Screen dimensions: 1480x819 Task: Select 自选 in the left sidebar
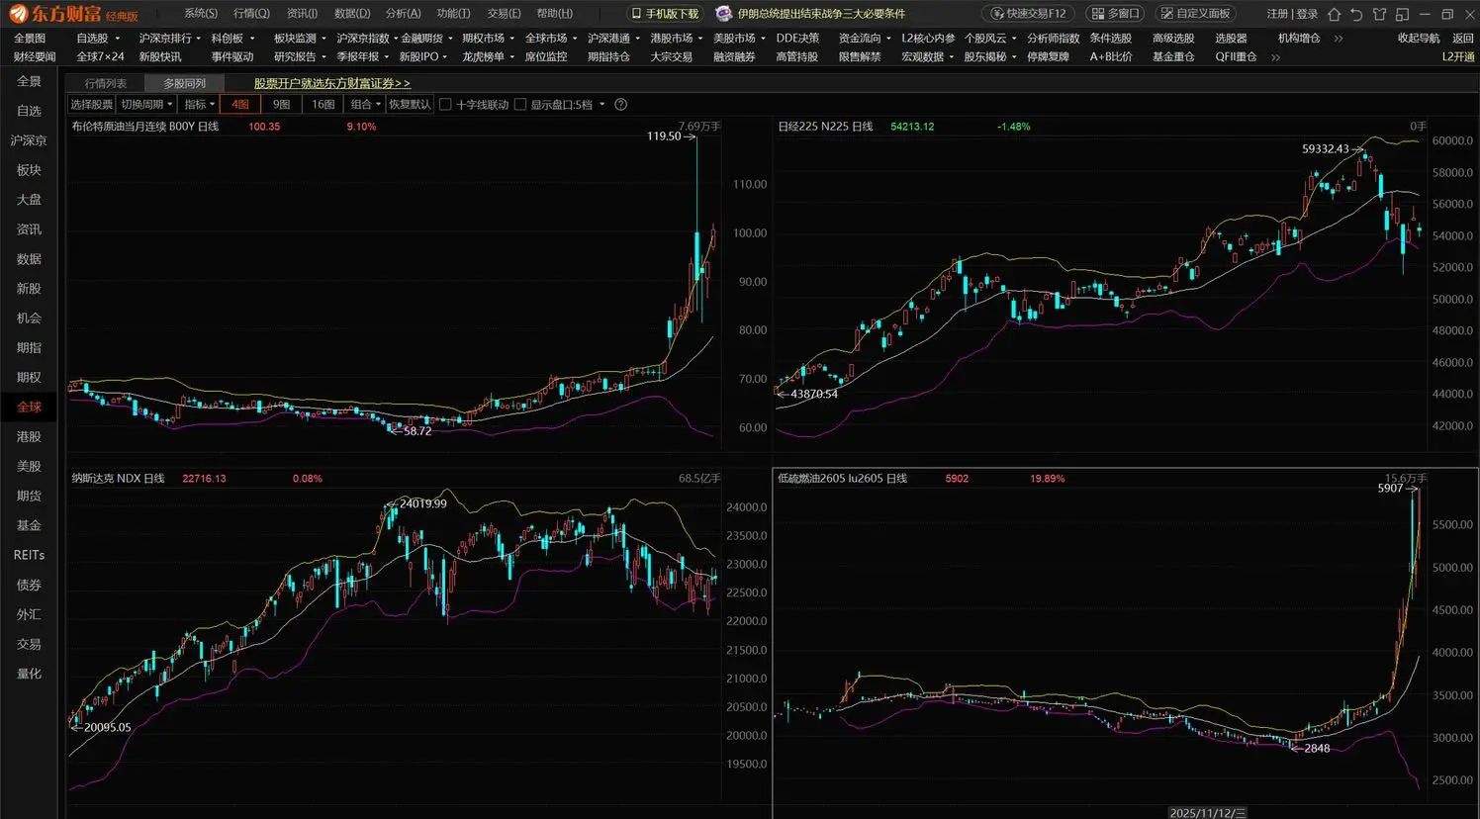coord(29,111)
